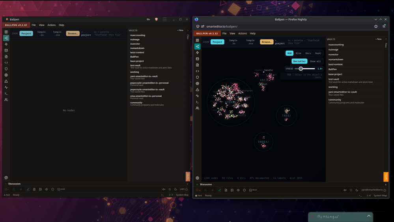The height and width of the screenshot is (222, 394).
Task: Click System Map in Firefox status bar
Action: click(x=380, y=196)
